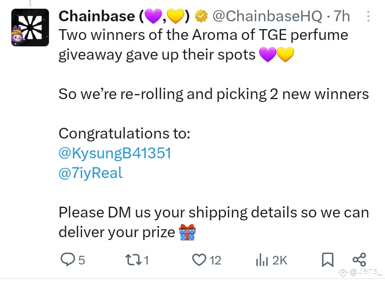385x281 pixels.
Task: Click the repost arrows icon
Action: pos(133,260)
